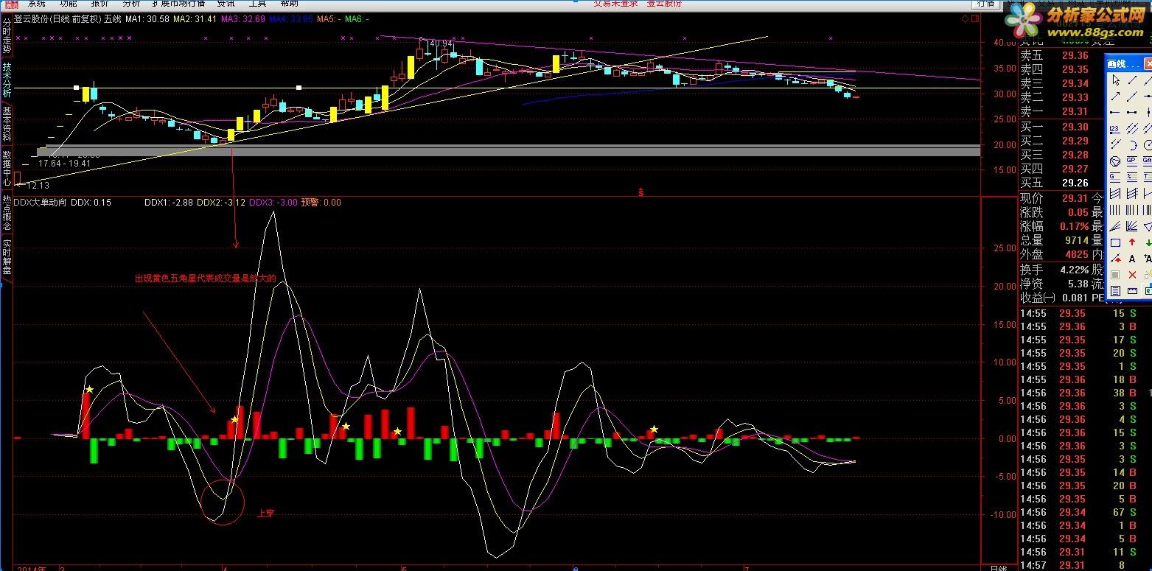Pick the Fibonacci time lines tool
Image resolution: width=1152 pixels, height=571 pixels.
click(1132, 210)
